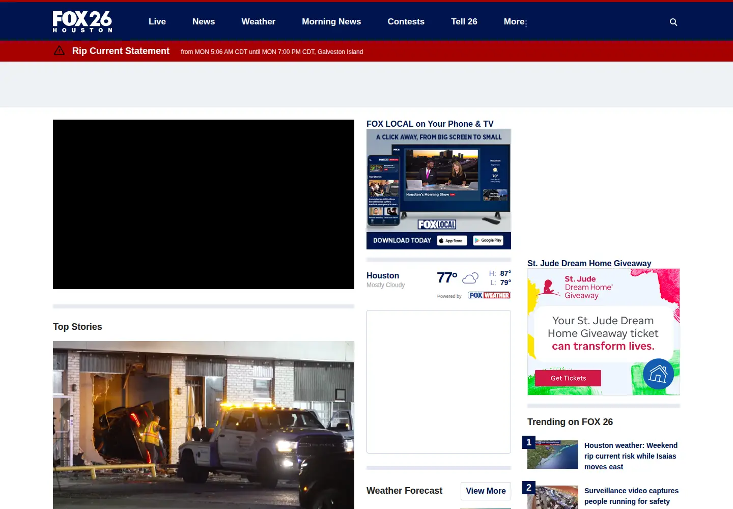Click trending story 1 weather map thumbnail

(553, 455)
